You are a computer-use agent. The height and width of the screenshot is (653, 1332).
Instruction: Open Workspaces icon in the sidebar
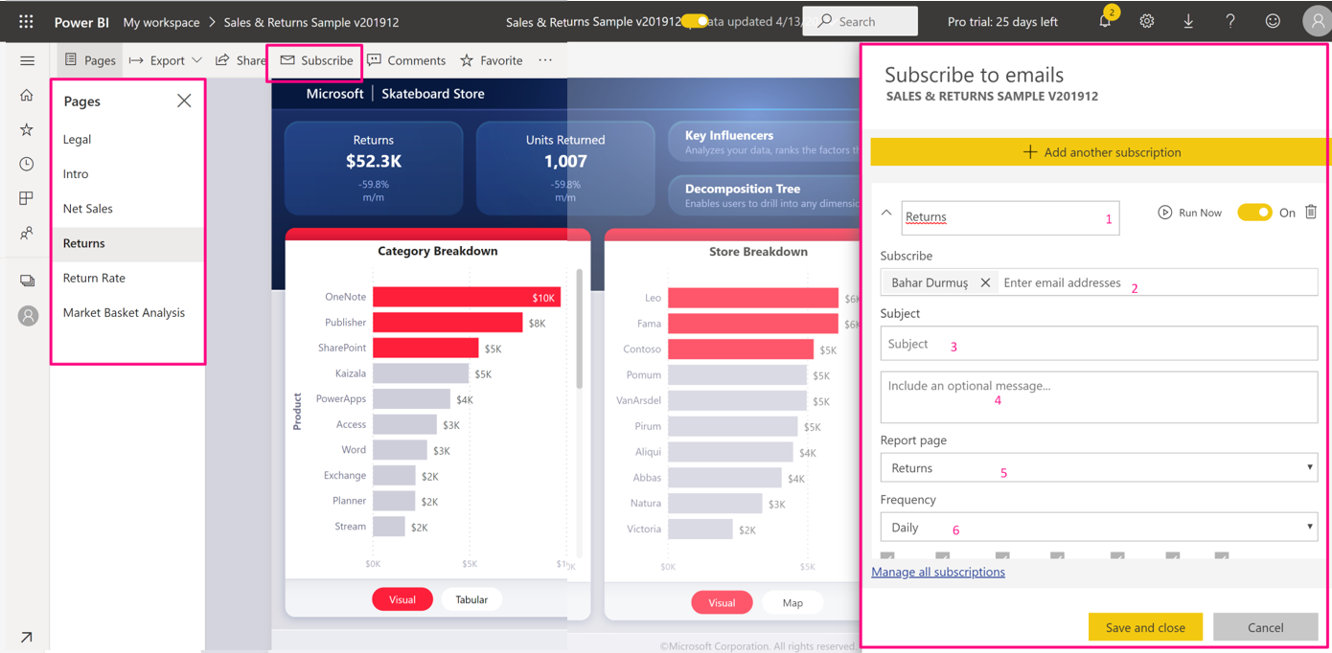27,281
